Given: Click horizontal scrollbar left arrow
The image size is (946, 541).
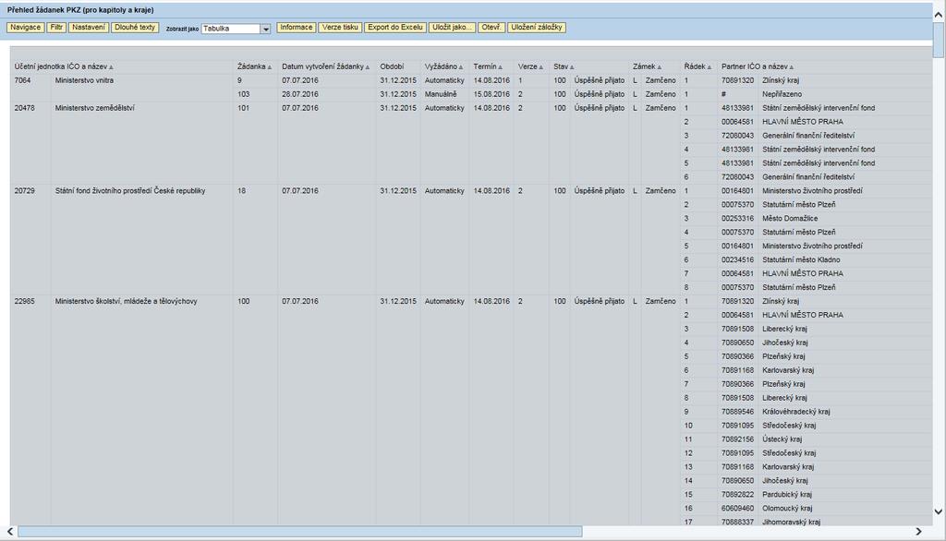Looking at the screenshot, I should click(x=9, y=532).
